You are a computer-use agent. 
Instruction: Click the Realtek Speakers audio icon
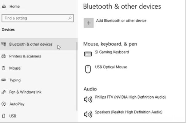(x=88, y=114)
